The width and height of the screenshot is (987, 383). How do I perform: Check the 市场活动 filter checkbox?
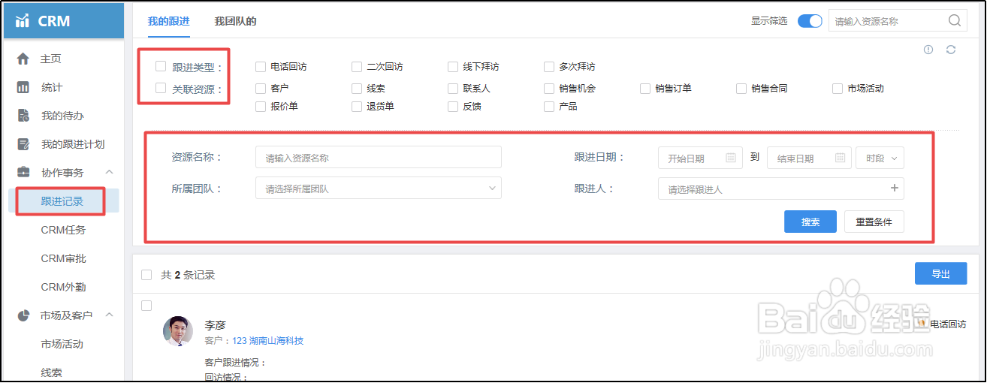(838, 89)
